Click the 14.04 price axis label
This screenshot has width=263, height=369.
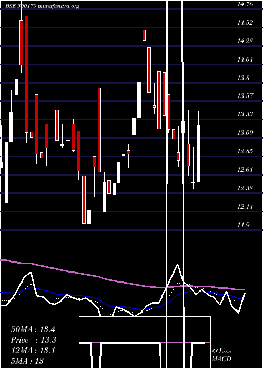pyautogui.click(x=245, y=59)
